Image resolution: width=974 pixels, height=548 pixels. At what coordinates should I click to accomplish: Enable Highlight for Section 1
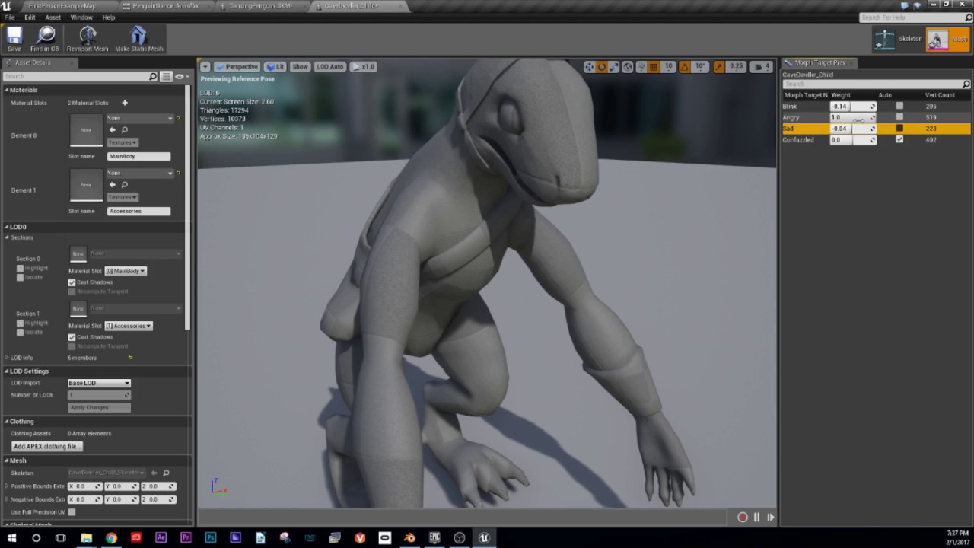21,323
